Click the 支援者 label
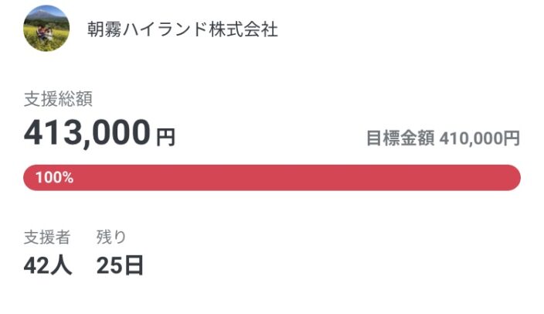 (x=47, y=237)
